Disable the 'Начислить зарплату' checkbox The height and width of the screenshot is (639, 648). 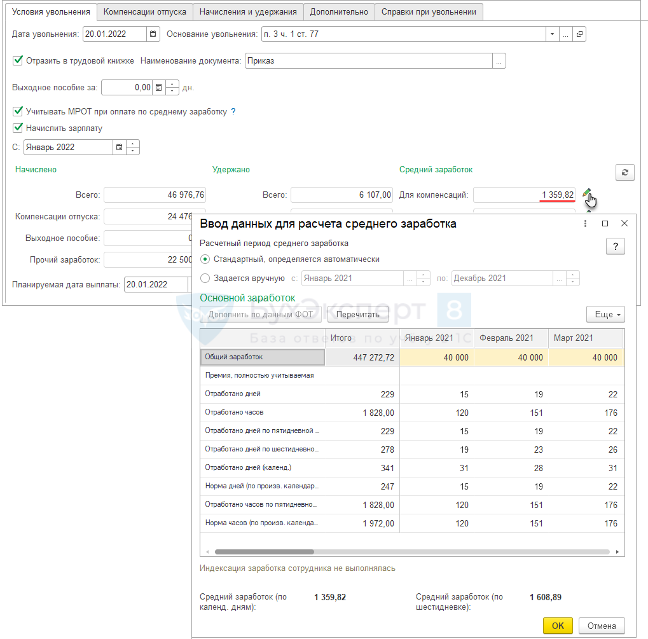click(18, 128)
